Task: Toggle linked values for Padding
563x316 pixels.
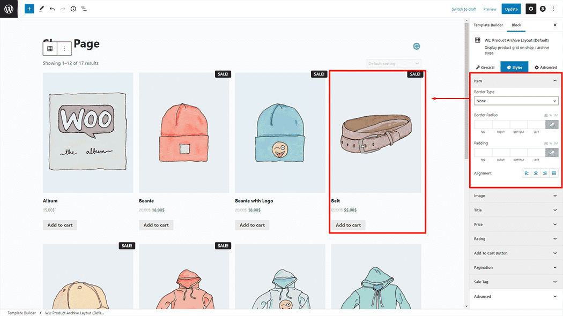Action: point(552,153)
